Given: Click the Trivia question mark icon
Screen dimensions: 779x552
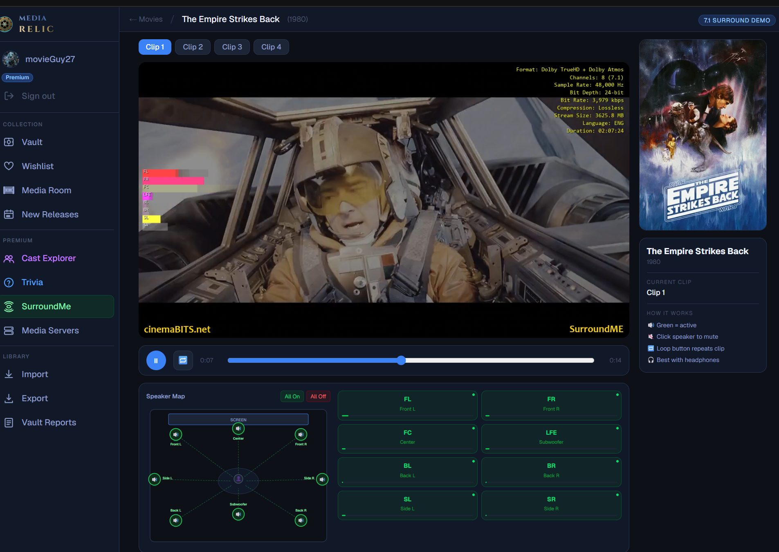Looking at the screenshot, I should (9, 282).
